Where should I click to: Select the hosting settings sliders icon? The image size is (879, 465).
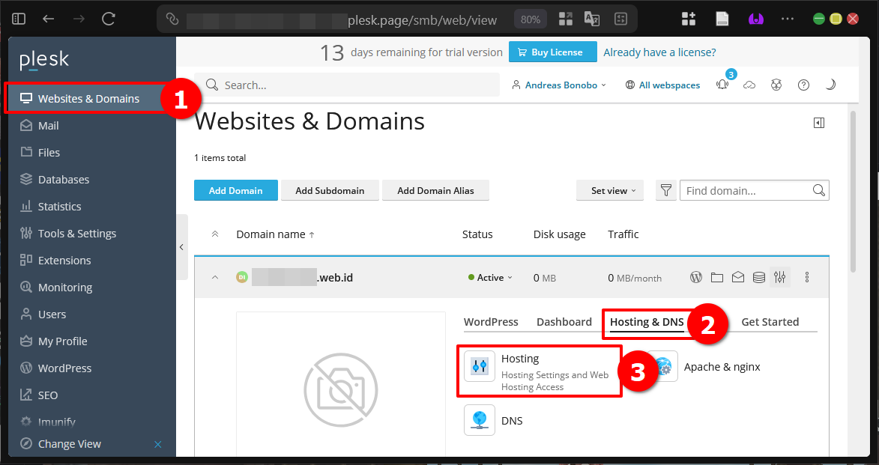click(779, 277)
